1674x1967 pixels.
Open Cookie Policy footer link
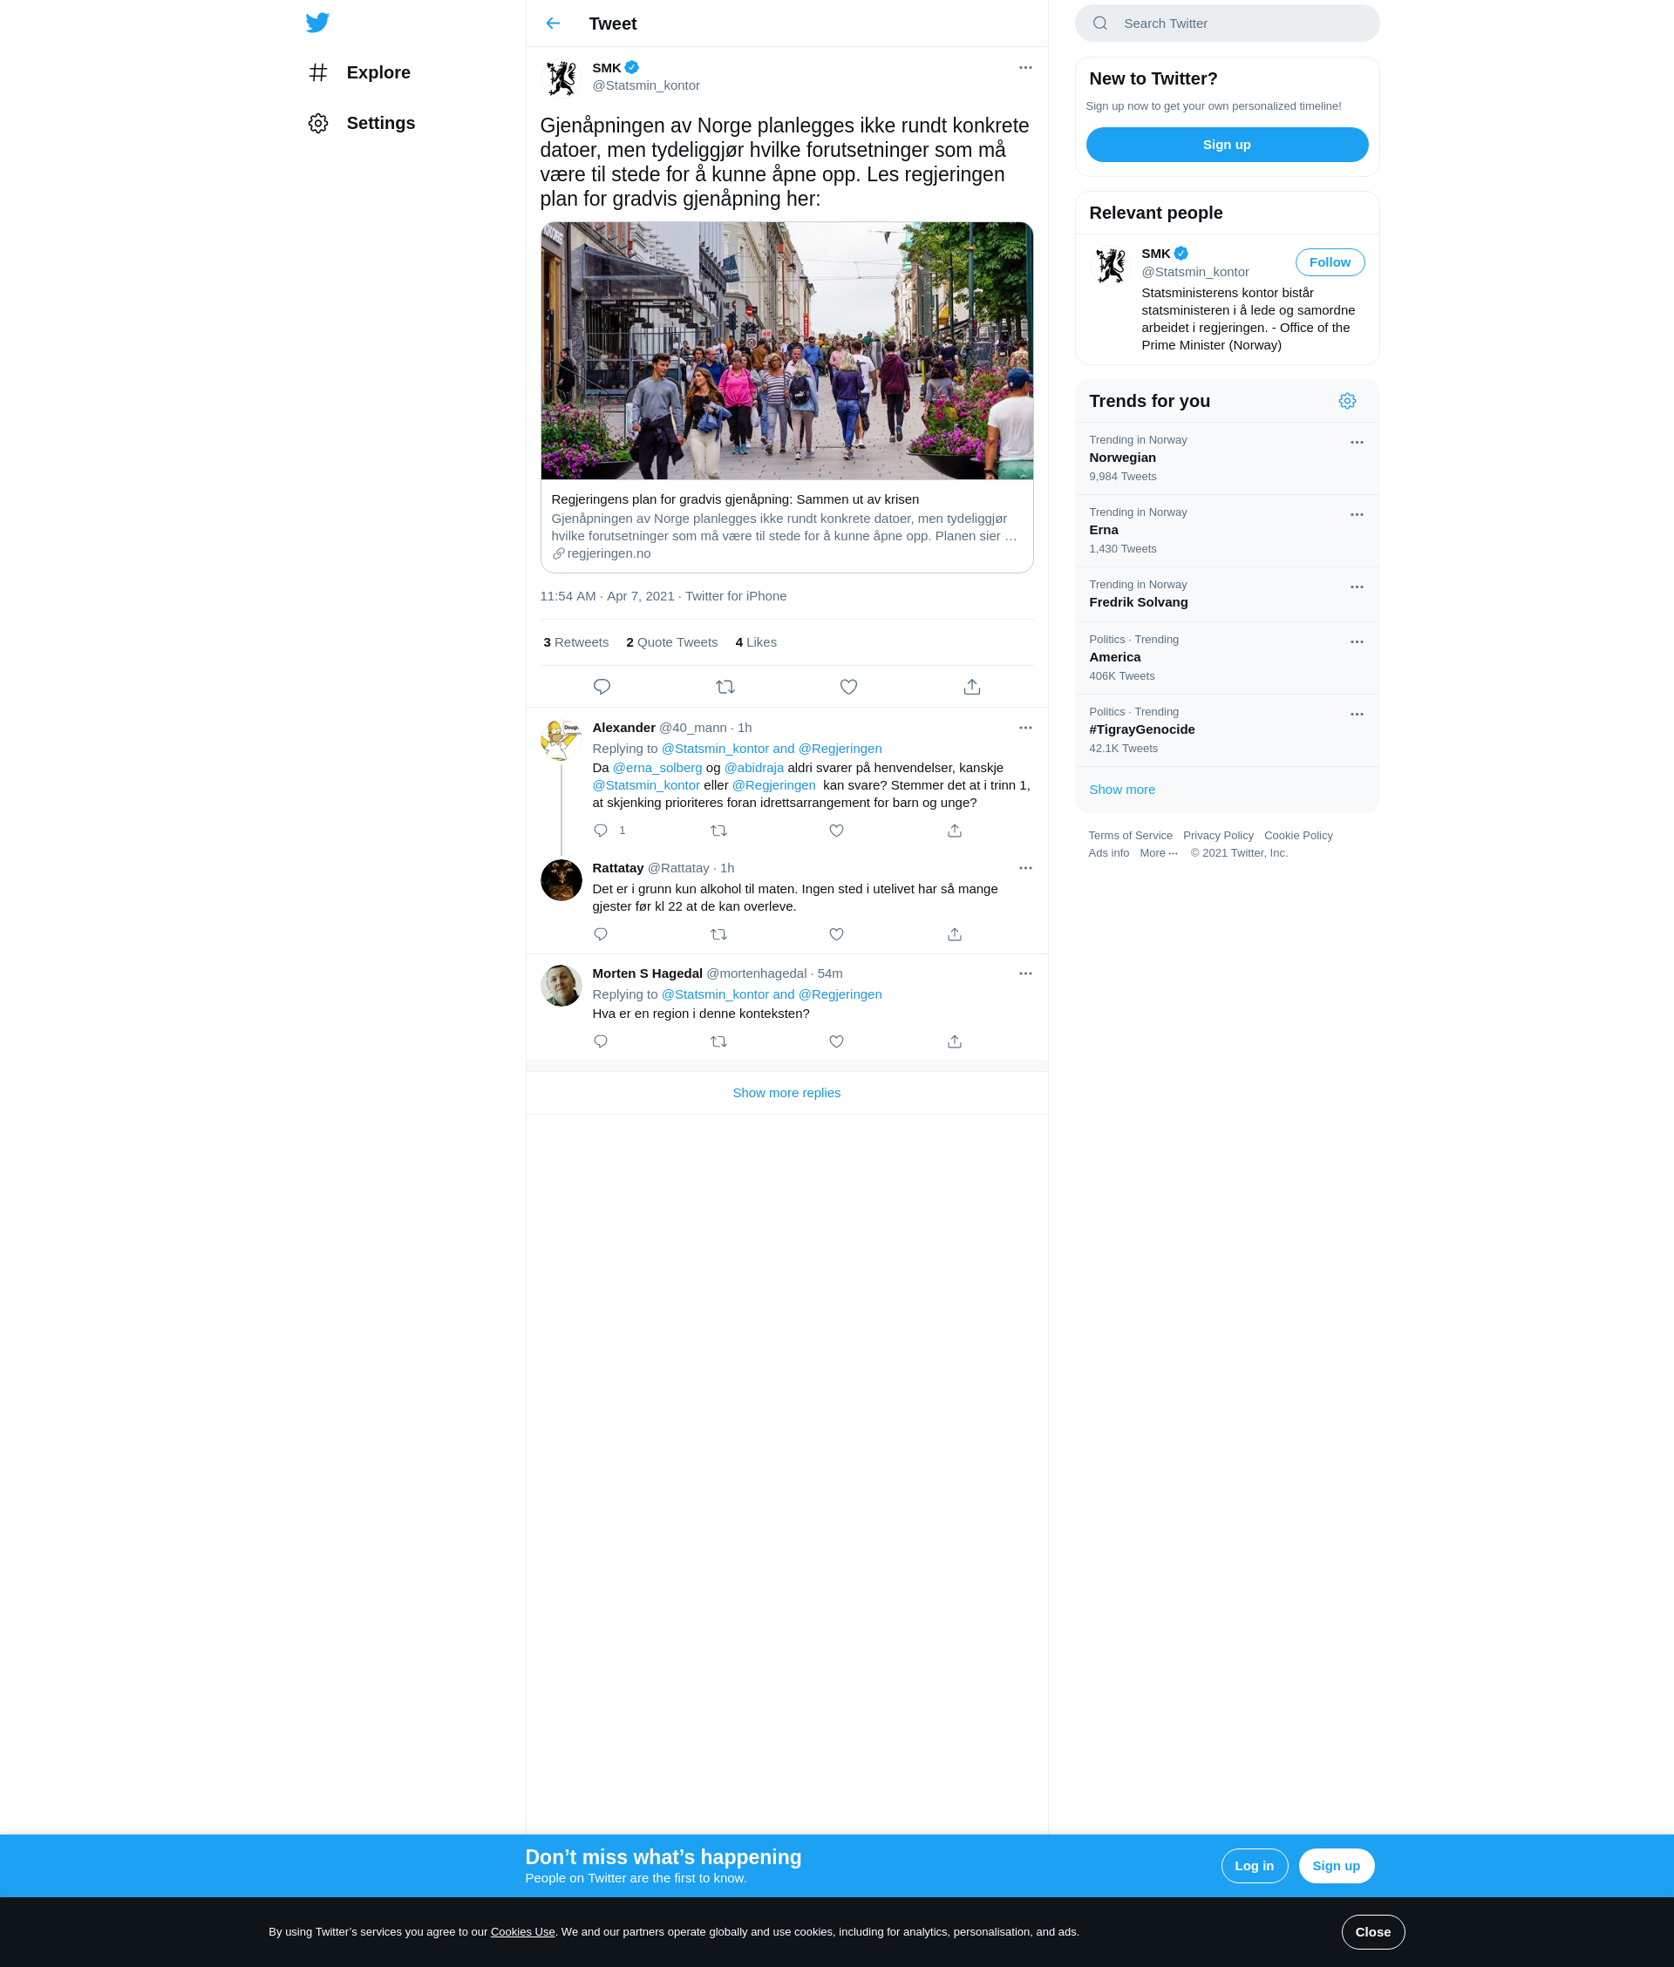1297,836
